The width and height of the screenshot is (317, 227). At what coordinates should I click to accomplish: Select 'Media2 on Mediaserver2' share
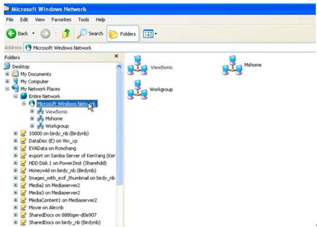click(x=54, y=185)
